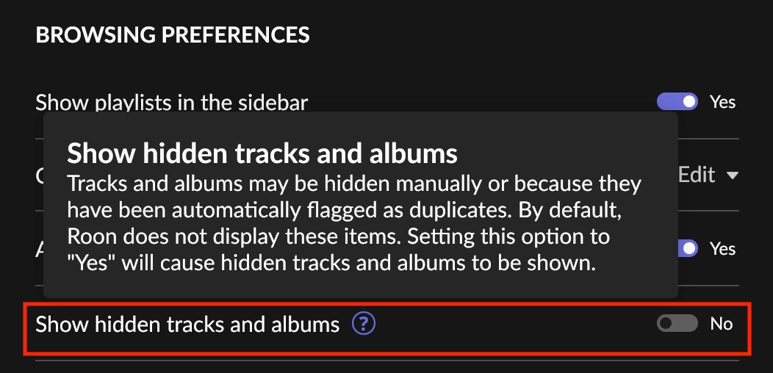The height and width of the screenshot is (373, 773).
Task: Click the tooltip description paragraph text
Action: click(354, 224)
